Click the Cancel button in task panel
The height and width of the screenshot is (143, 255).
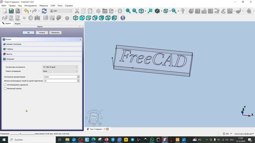42,33
